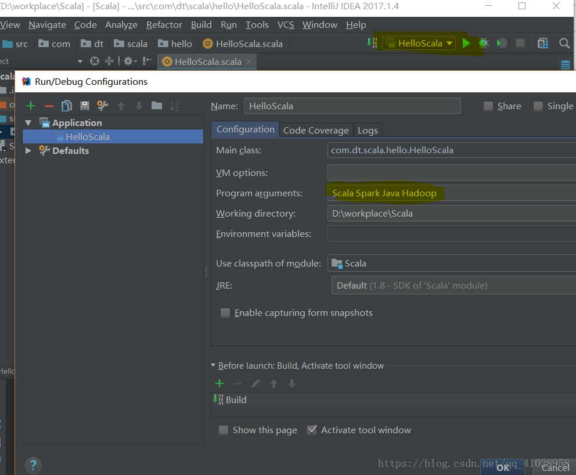Move configuration down in the list

coord(139,106)
